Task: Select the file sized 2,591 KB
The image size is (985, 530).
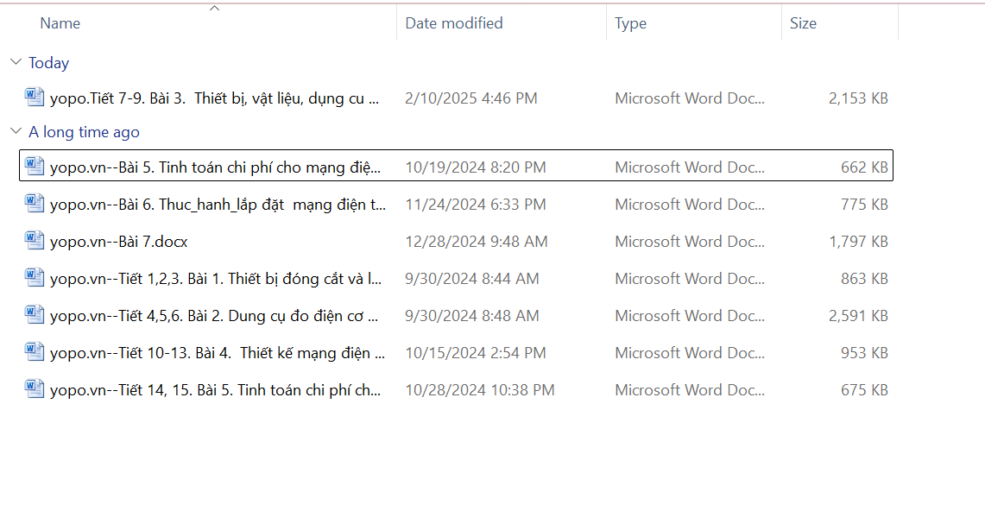Action: pos(857,316)
